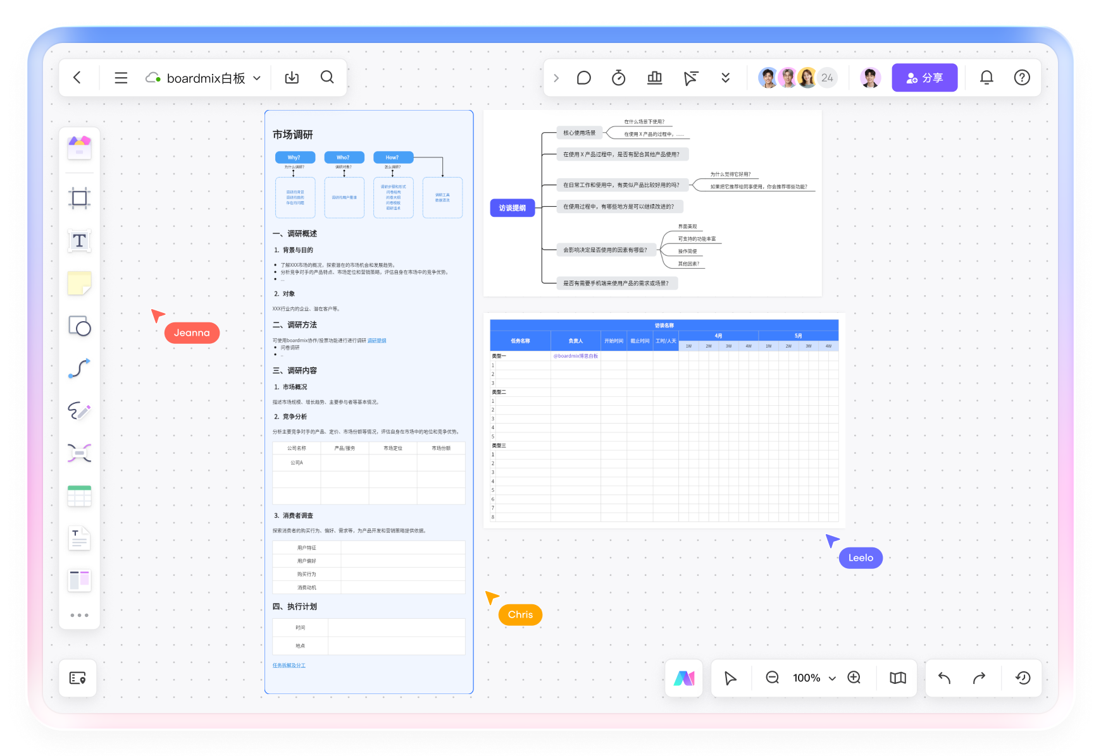Image resolution: width=1101 pixels, height=756 pixels.
Task: Start the timer tool
Action: (x=618, y=78)
